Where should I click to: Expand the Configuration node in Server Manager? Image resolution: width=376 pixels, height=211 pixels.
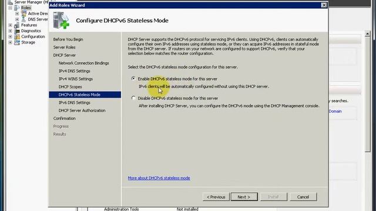pos(11,36)
